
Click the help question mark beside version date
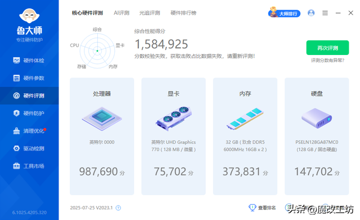point(118,208)
